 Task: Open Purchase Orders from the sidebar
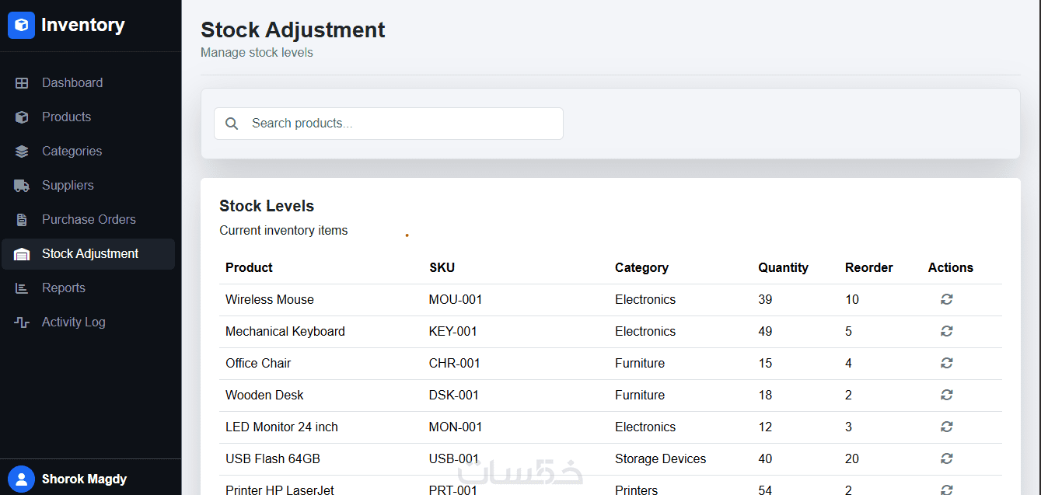(x=89, y=220)
